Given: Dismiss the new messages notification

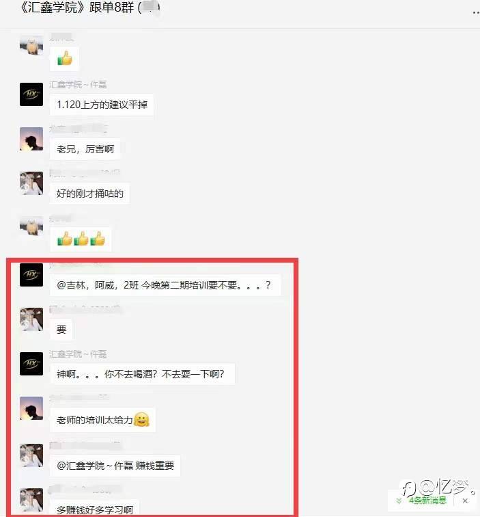Looking at the screenshot, I should click(x=465, y=501).
